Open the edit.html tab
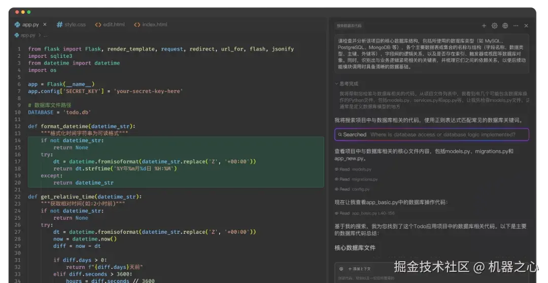 (110, 24)
